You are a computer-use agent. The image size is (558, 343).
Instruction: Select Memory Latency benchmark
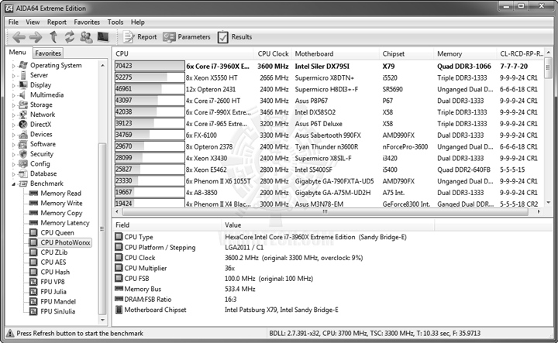click(65, 223)
